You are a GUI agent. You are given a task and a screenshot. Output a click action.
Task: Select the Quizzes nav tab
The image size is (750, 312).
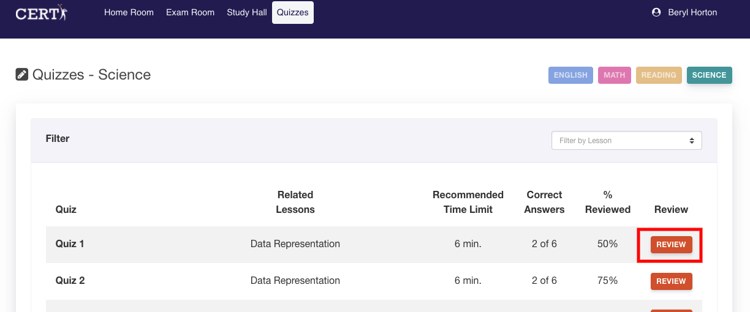click(292, 12)
